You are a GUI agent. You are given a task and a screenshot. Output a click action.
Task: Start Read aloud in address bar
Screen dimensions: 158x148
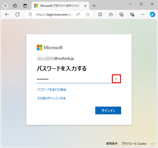coord(78,14)
